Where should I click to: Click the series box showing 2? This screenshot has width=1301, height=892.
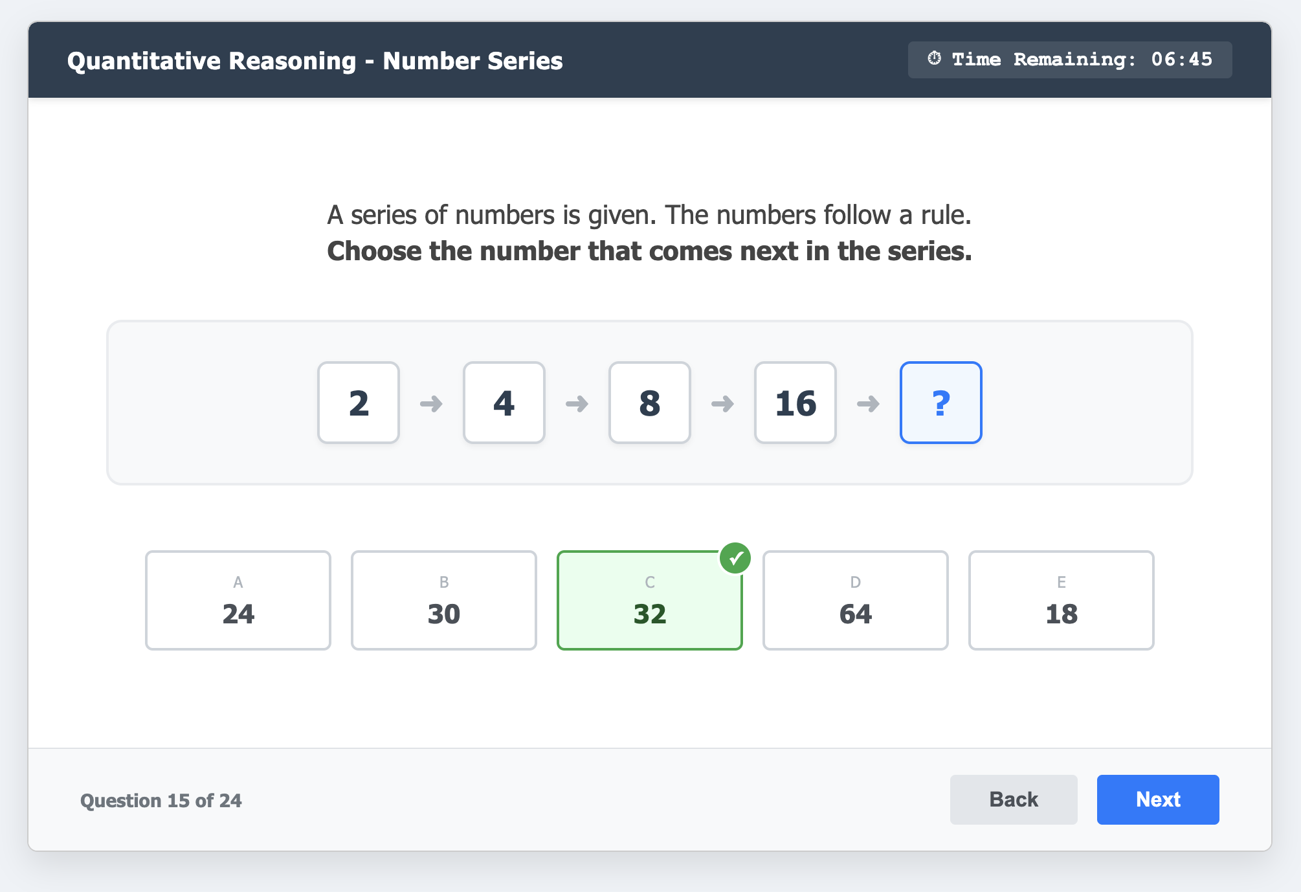(x=359, y=403)
